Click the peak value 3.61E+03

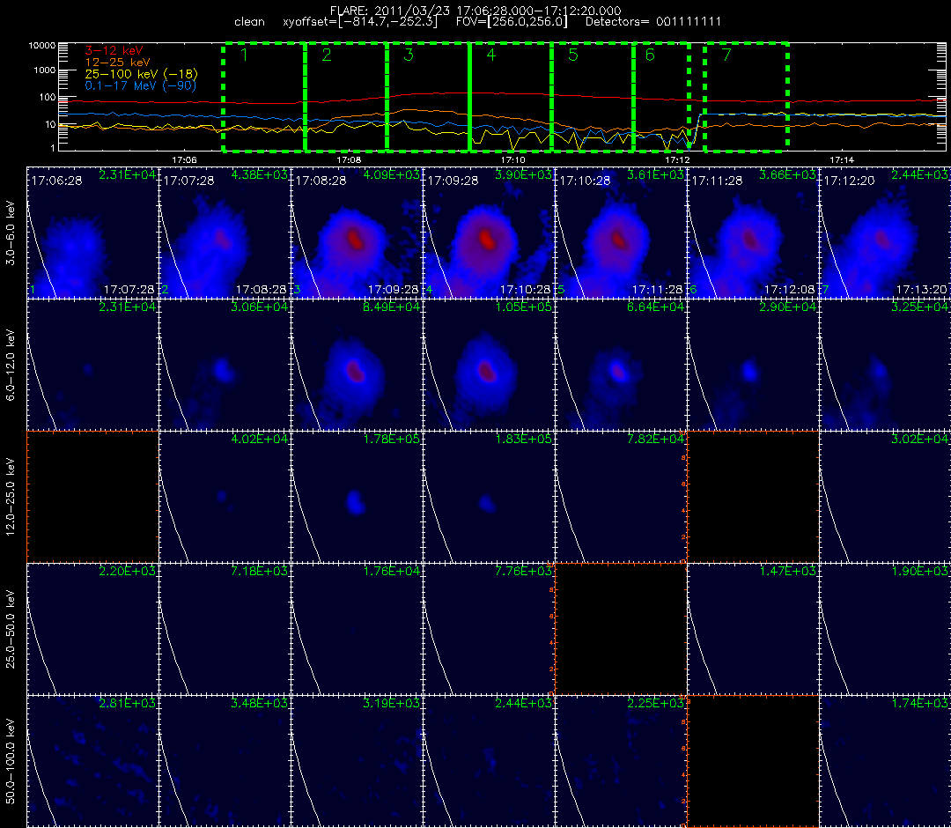[x=656, y=174]
